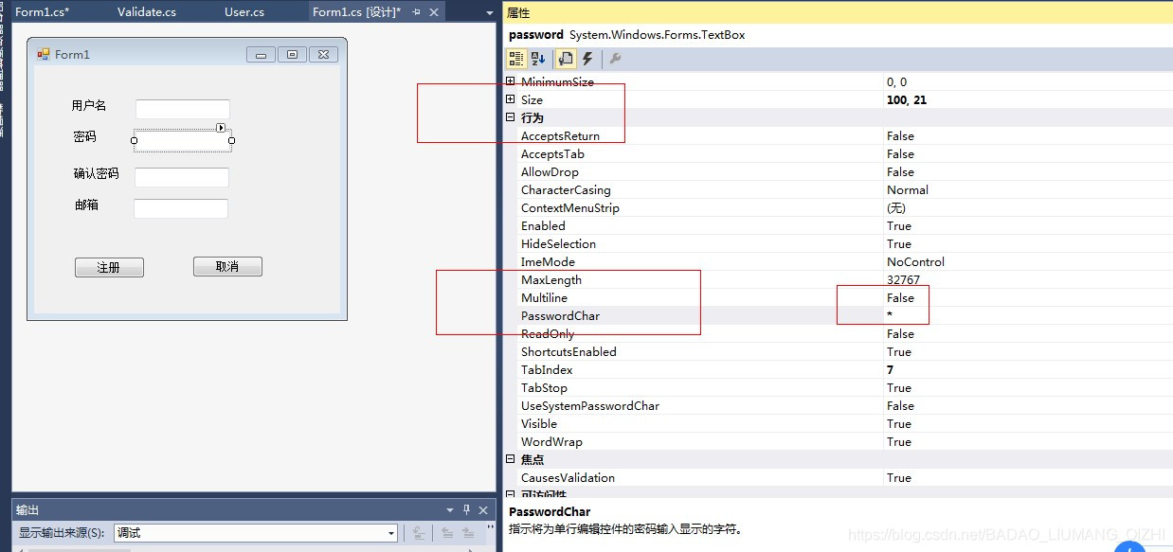
Task: Select the CharacterCasing property
Action: point(839,190)
